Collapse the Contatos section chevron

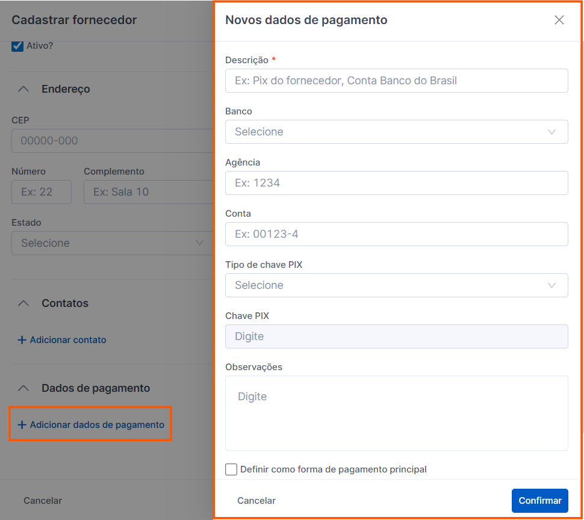(x=23, y=303)
